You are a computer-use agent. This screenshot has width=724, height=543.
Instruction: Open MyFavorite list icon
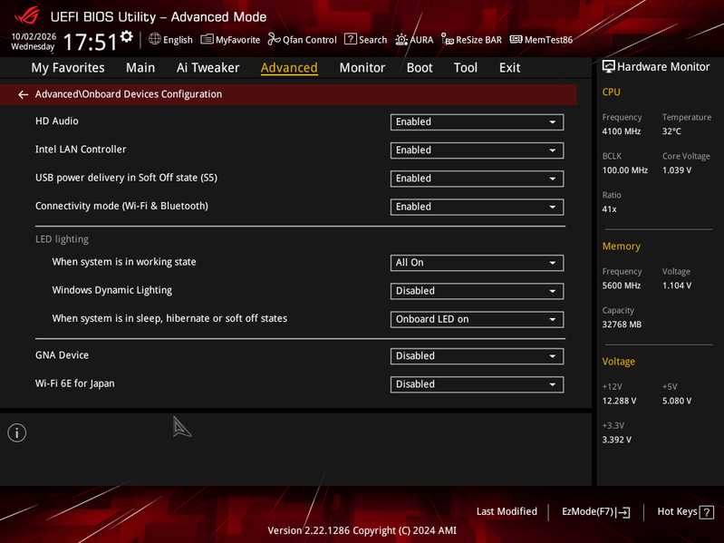pos(207,39)
